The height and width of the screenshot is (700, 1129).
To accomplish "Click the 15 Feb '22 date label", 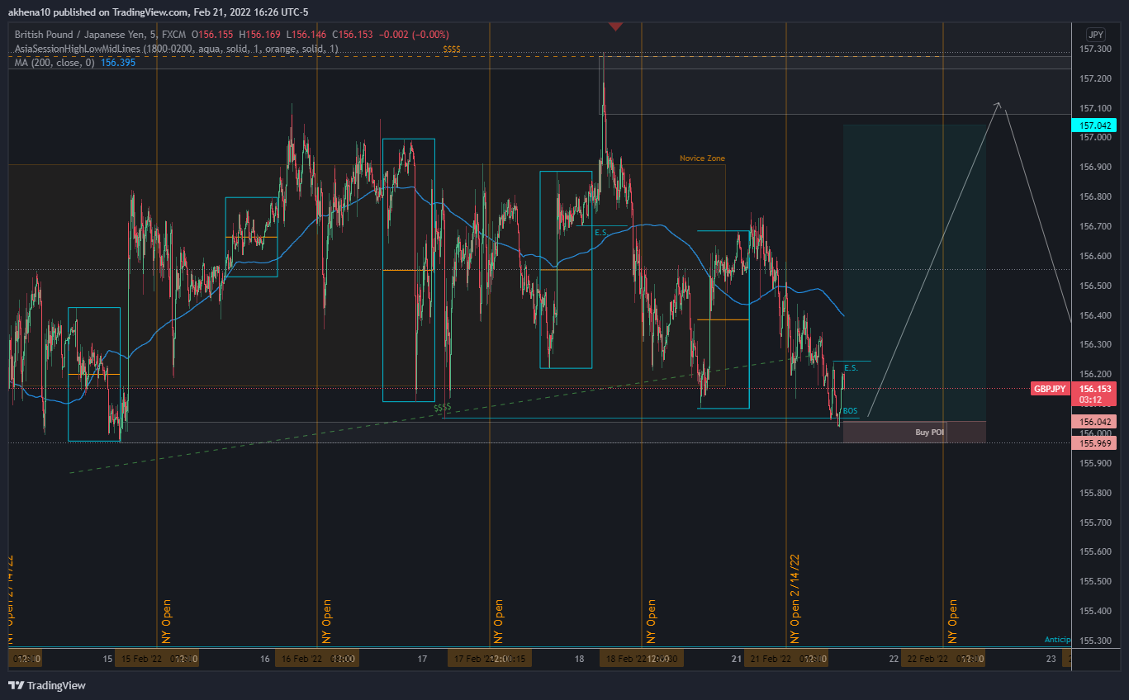I will [140, 660].
